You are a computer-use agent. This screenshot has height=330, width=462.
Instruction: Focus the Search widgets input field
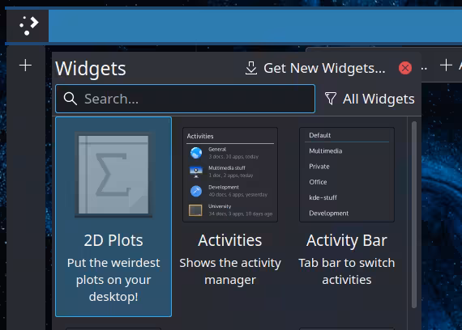(x=185, y=99)
